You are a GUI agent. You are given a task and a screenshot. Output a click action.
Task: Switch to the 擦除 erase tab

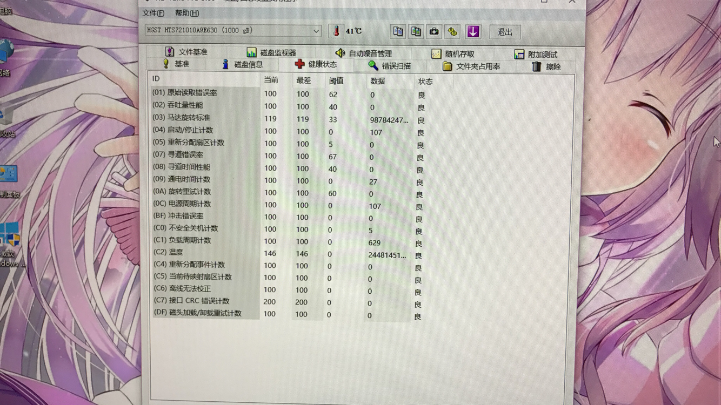[546, 67]
